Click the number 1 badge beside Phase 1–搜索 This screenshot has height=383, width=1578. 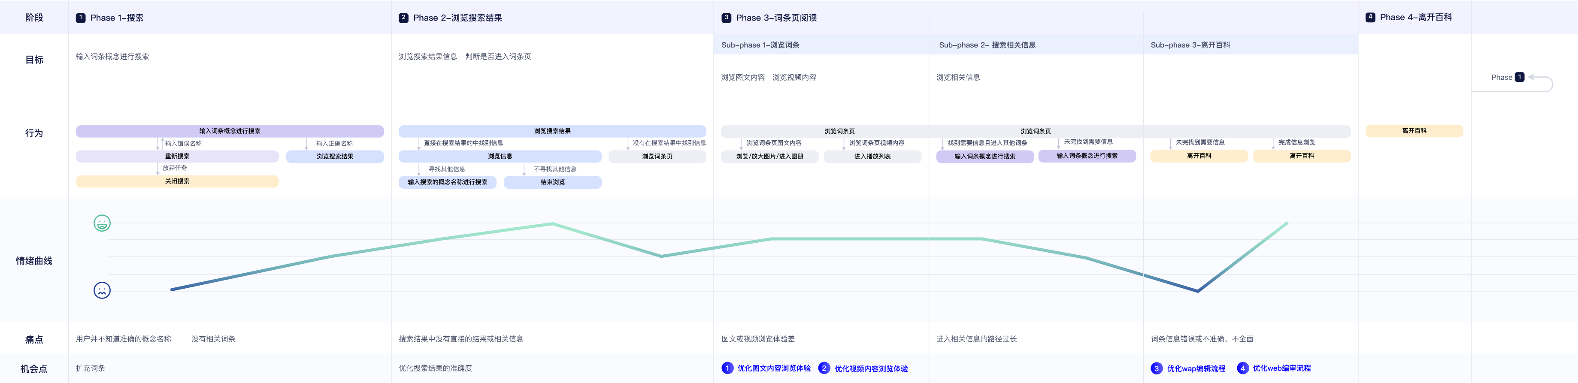(80, 18)
